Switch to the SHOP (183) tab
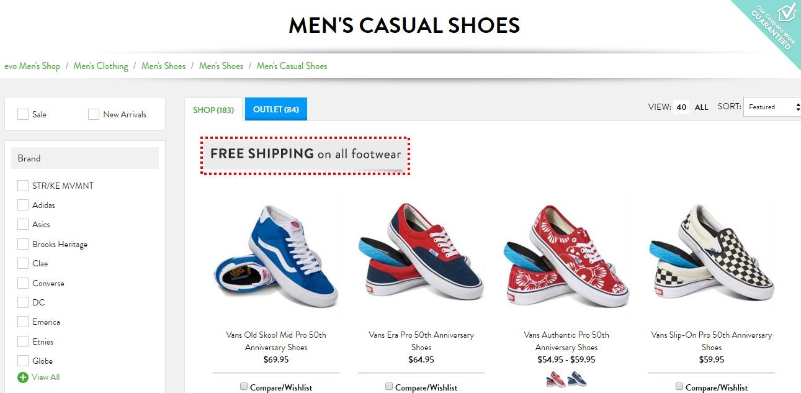The image size is (801, 393). tap(213, 110)
